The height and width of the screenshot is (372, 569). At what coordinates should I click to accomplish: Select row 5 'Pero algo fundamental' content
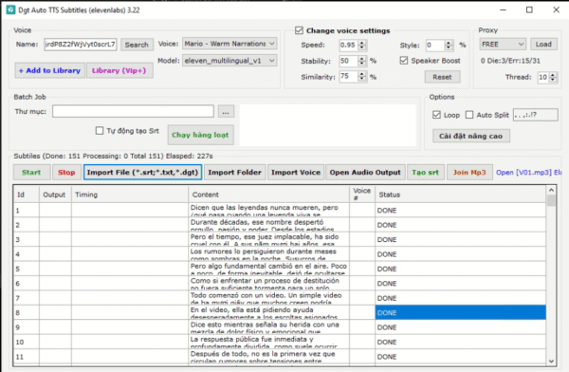click(x=269, y=269)
